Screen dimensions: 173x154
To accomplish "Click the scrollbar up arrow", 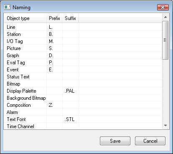I will click(x=165, y=17).
